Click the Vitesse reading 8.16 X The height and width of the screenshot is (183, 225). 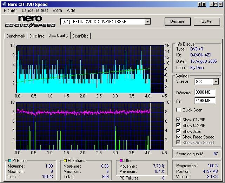(x=212, y=177)
